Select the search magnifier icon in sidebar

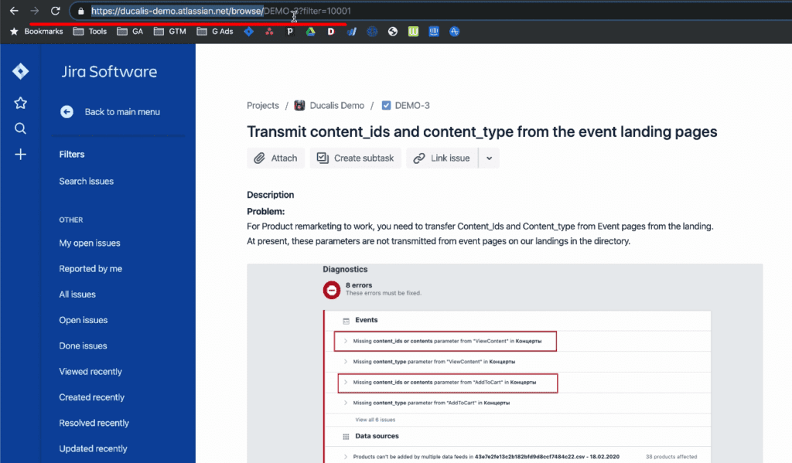20,128
